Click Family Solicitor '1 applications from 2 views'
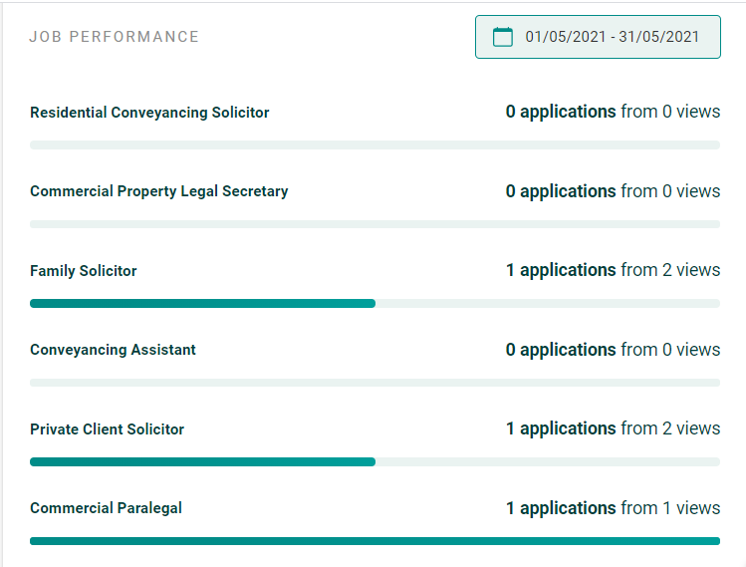The width and height of the screenshot is (746, 567). coord(613,270)
